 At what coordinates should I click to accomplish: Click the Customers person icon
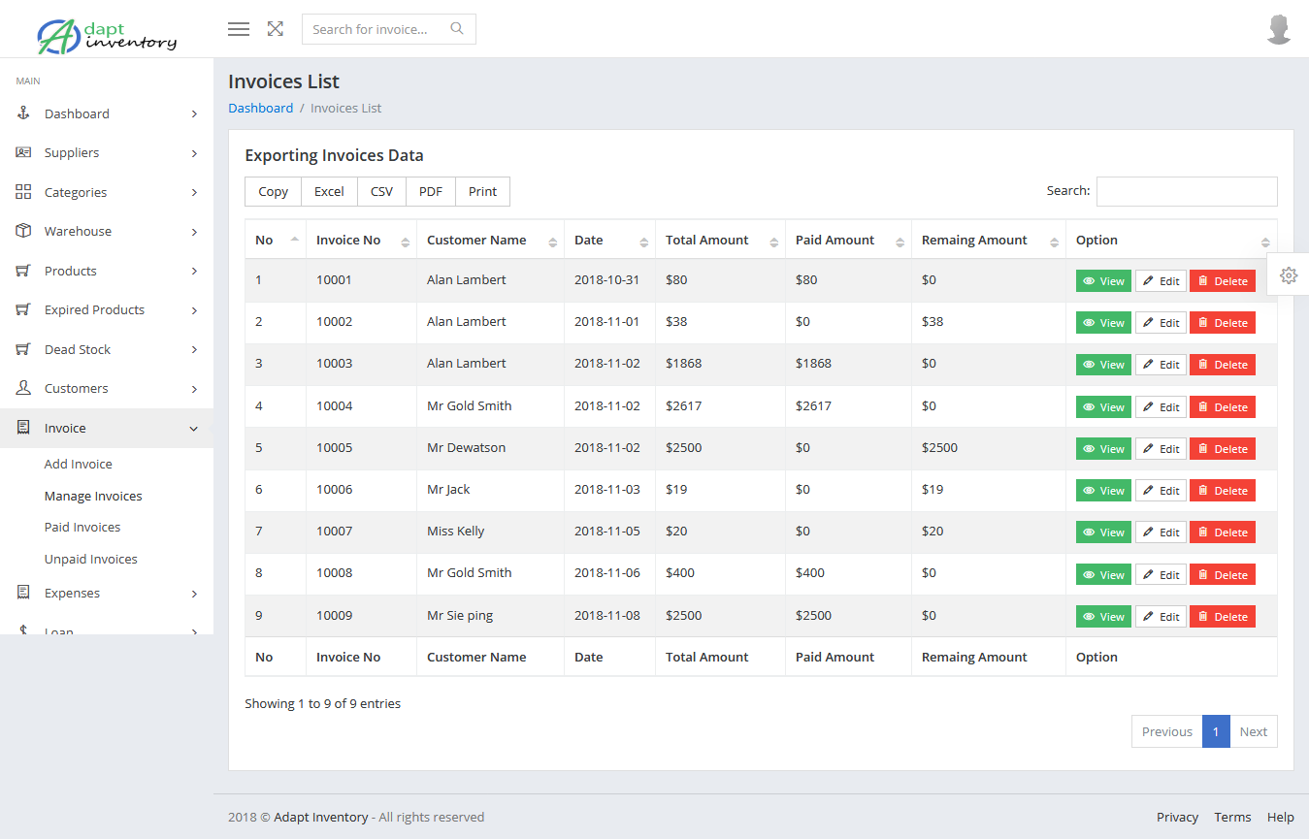(x=24, y=388)
